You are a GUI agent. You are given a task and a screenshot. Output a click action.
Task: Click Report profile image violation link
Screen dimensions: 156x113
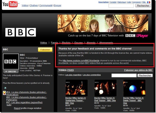tap(28, 108)
